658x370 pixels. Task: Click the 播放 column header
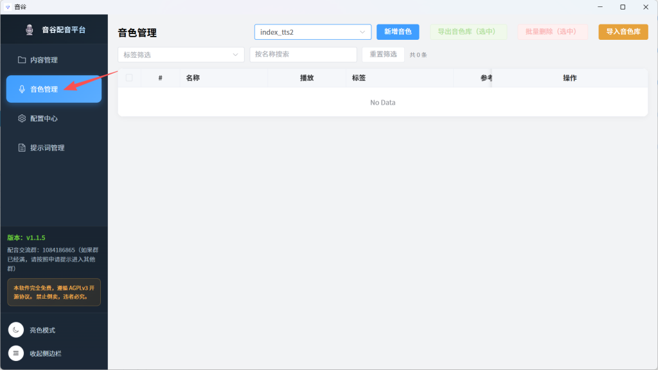(x=307, y=78)
